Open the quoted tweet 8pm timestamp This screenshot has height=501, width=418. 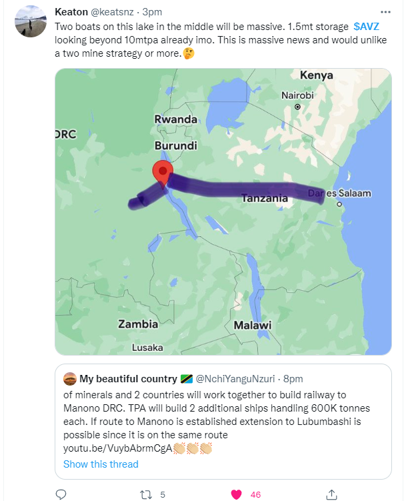(293, 379)
